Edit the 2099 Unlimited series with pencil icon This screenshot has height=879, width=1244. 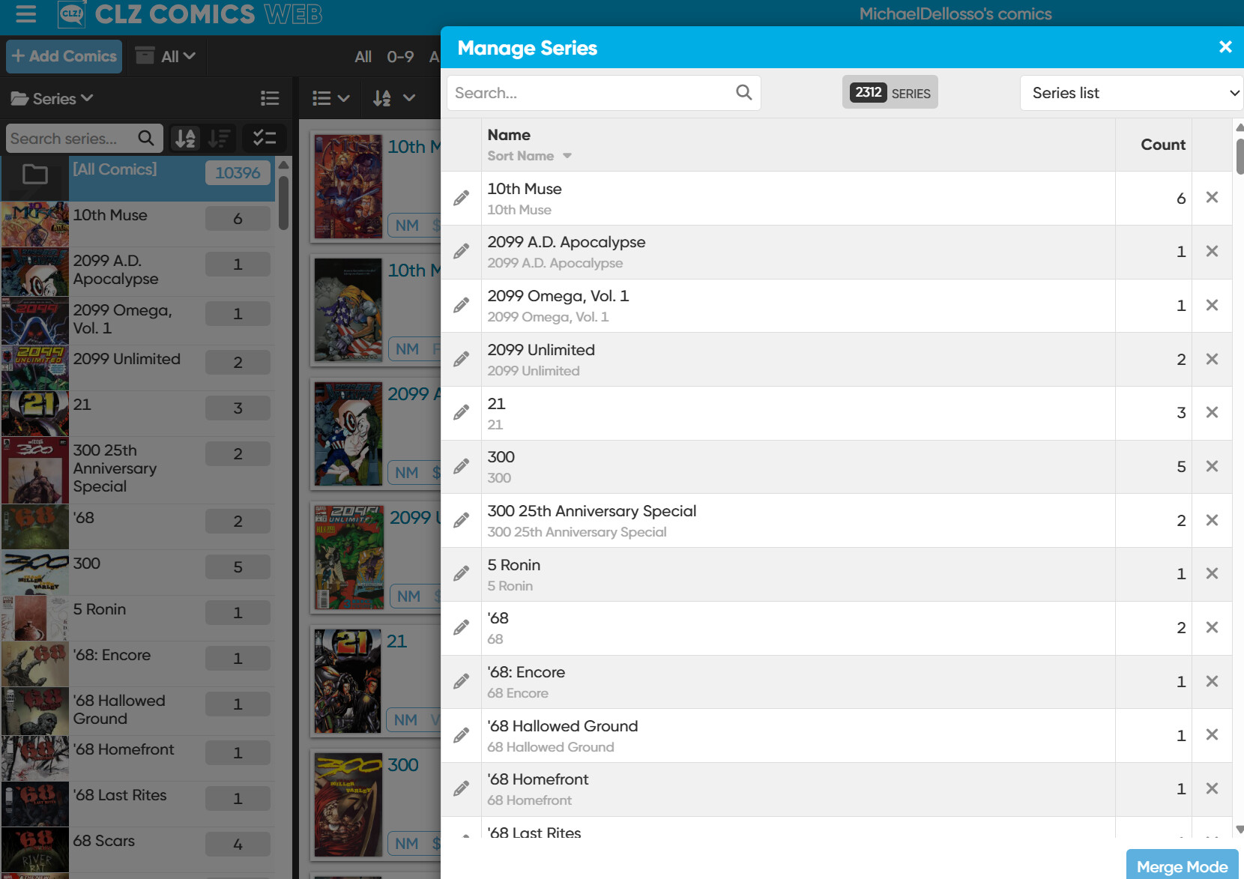click(461, 359)
